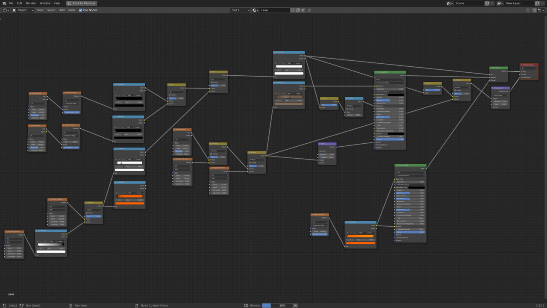
Task: Collapse the Bump node
Action: point(320,144)
